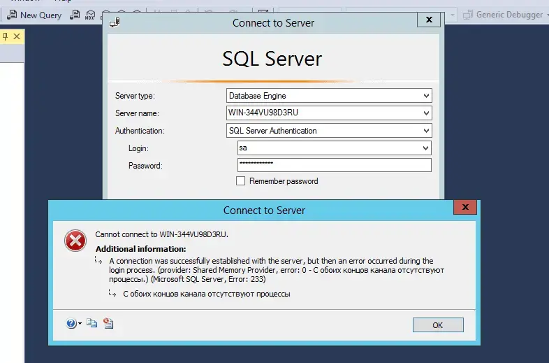
Task: Close the error message dialog with red X
Action: click(x=465, y=207)
